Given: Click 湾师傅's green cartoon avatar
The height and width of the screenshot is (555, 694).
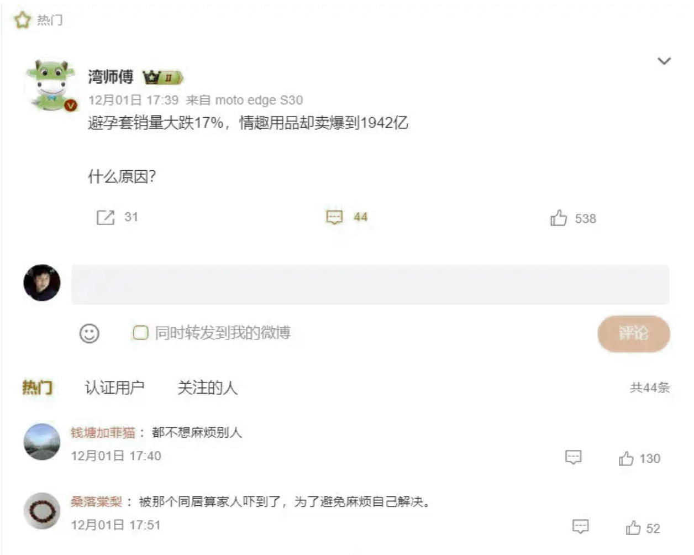Looking at the screenshot, I should [x=51, y=85].
